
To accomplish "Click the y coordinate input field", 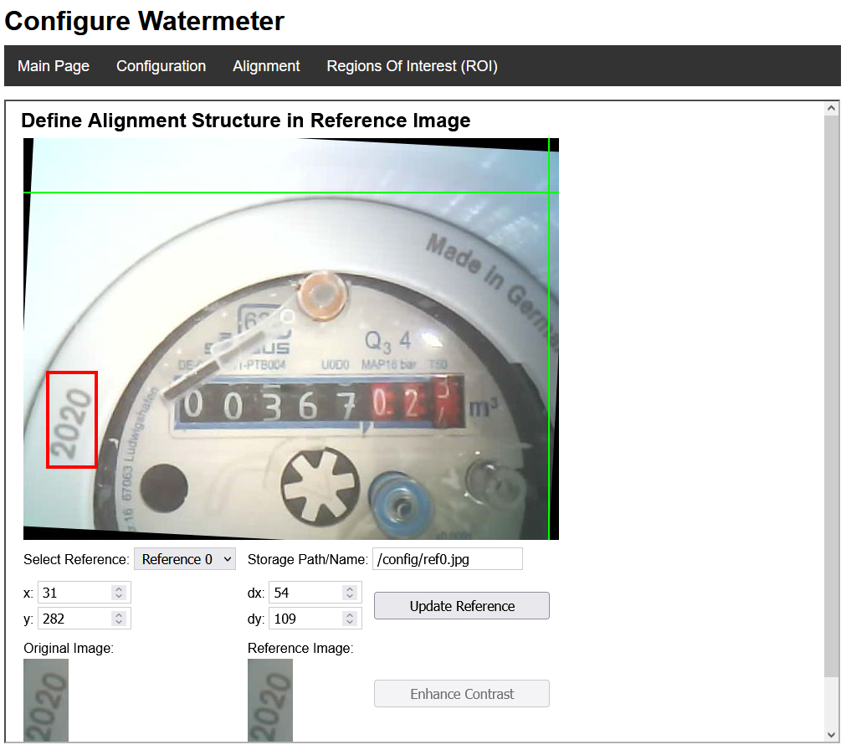I will point(85,619).
